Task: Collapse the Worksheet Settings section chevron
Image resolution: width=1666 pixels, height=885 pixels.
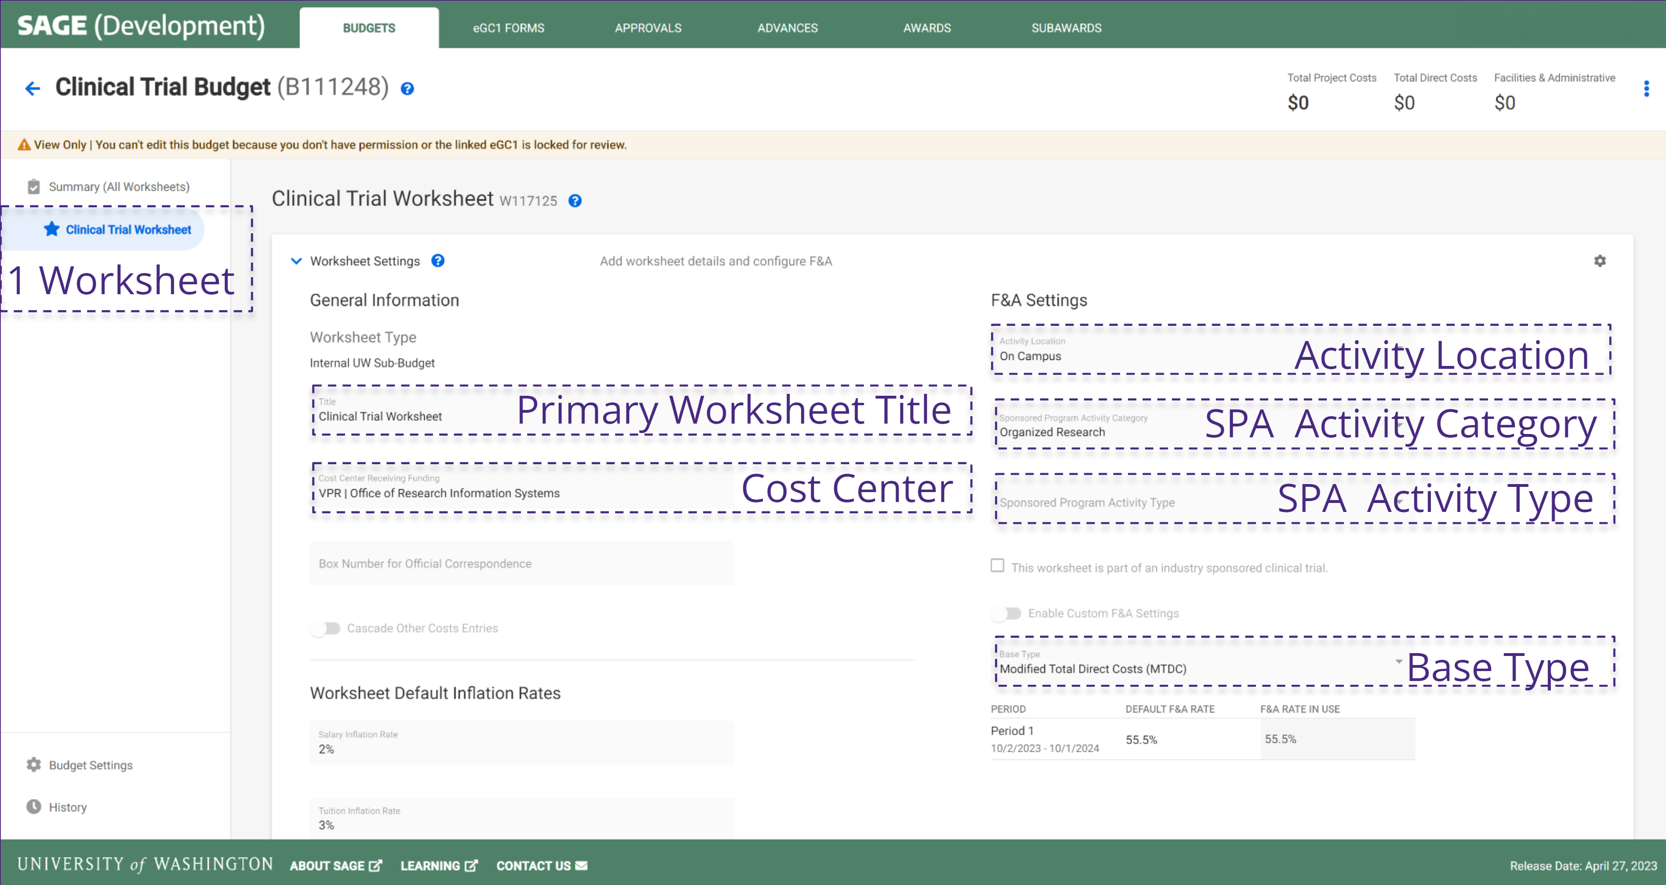Action: (296, 261)
